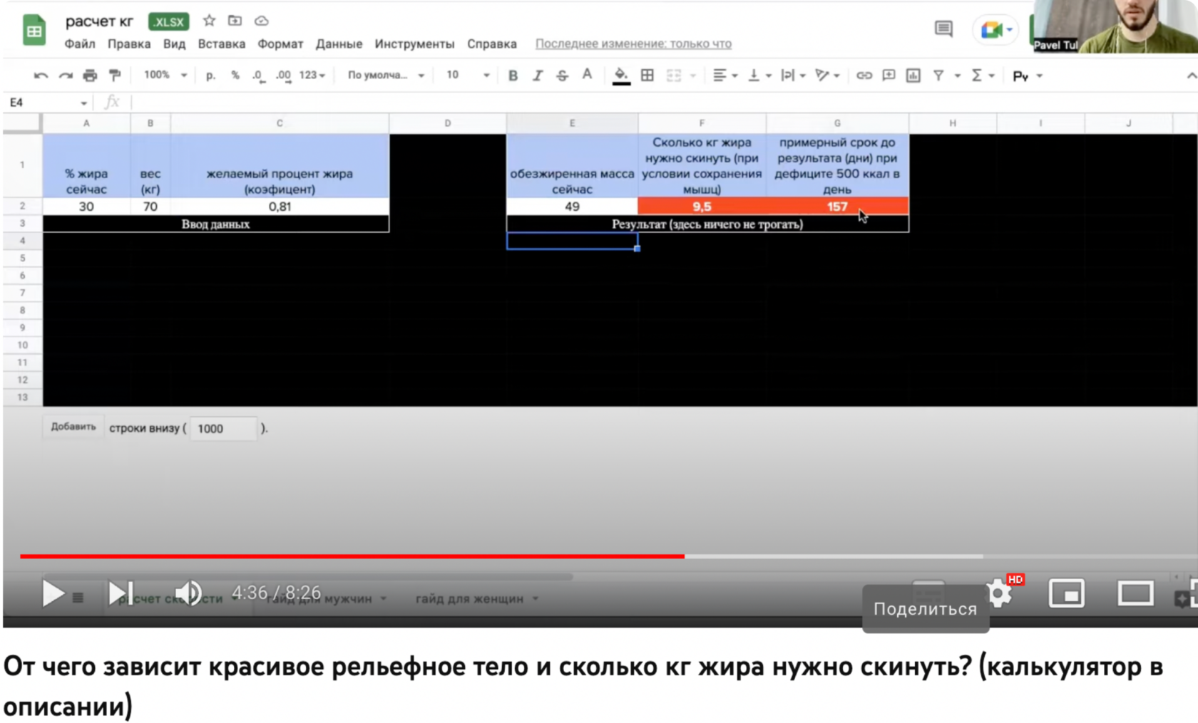Image resolution: width=1198 pixels, height=723 pixels.
Task: Click the create filter funnel icon
Action: 938,76
